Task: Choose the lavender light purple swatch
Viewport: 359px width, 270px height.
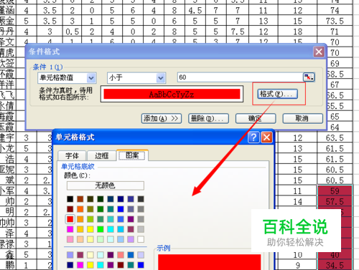Action: click(131, 239)
